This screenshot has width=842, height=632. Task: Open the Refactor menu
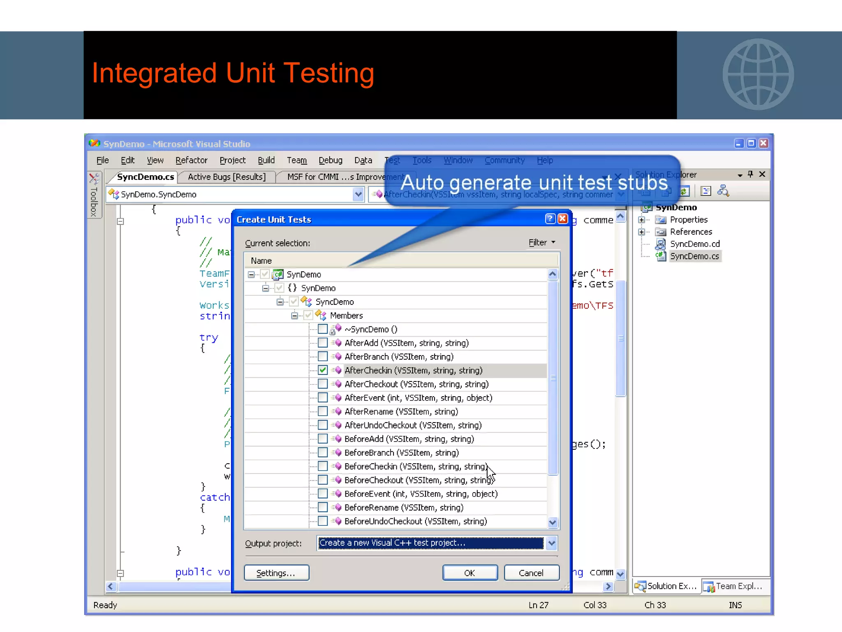click(x=191, y=160)
